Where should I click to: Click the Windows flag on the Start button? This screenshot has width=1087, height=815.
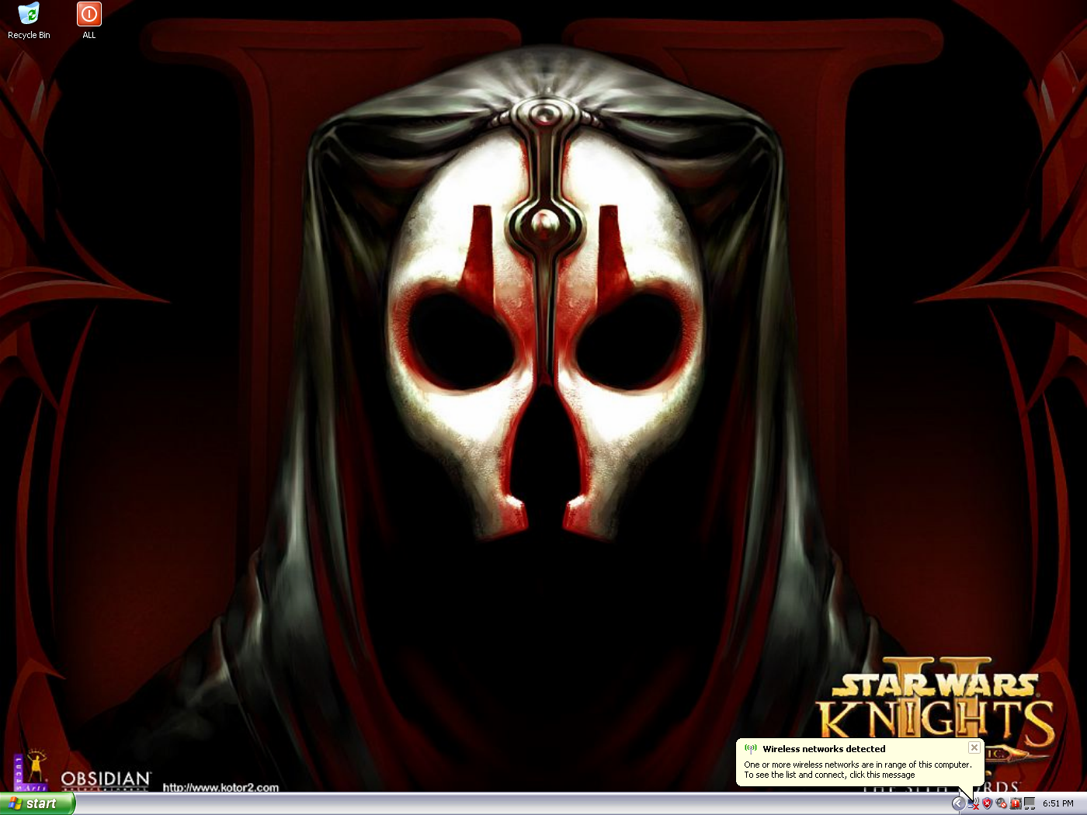(x=17, y=803)
